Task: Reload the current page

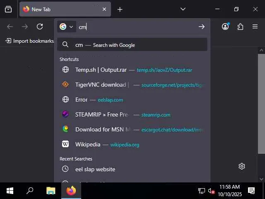Action: coord(40,27)
